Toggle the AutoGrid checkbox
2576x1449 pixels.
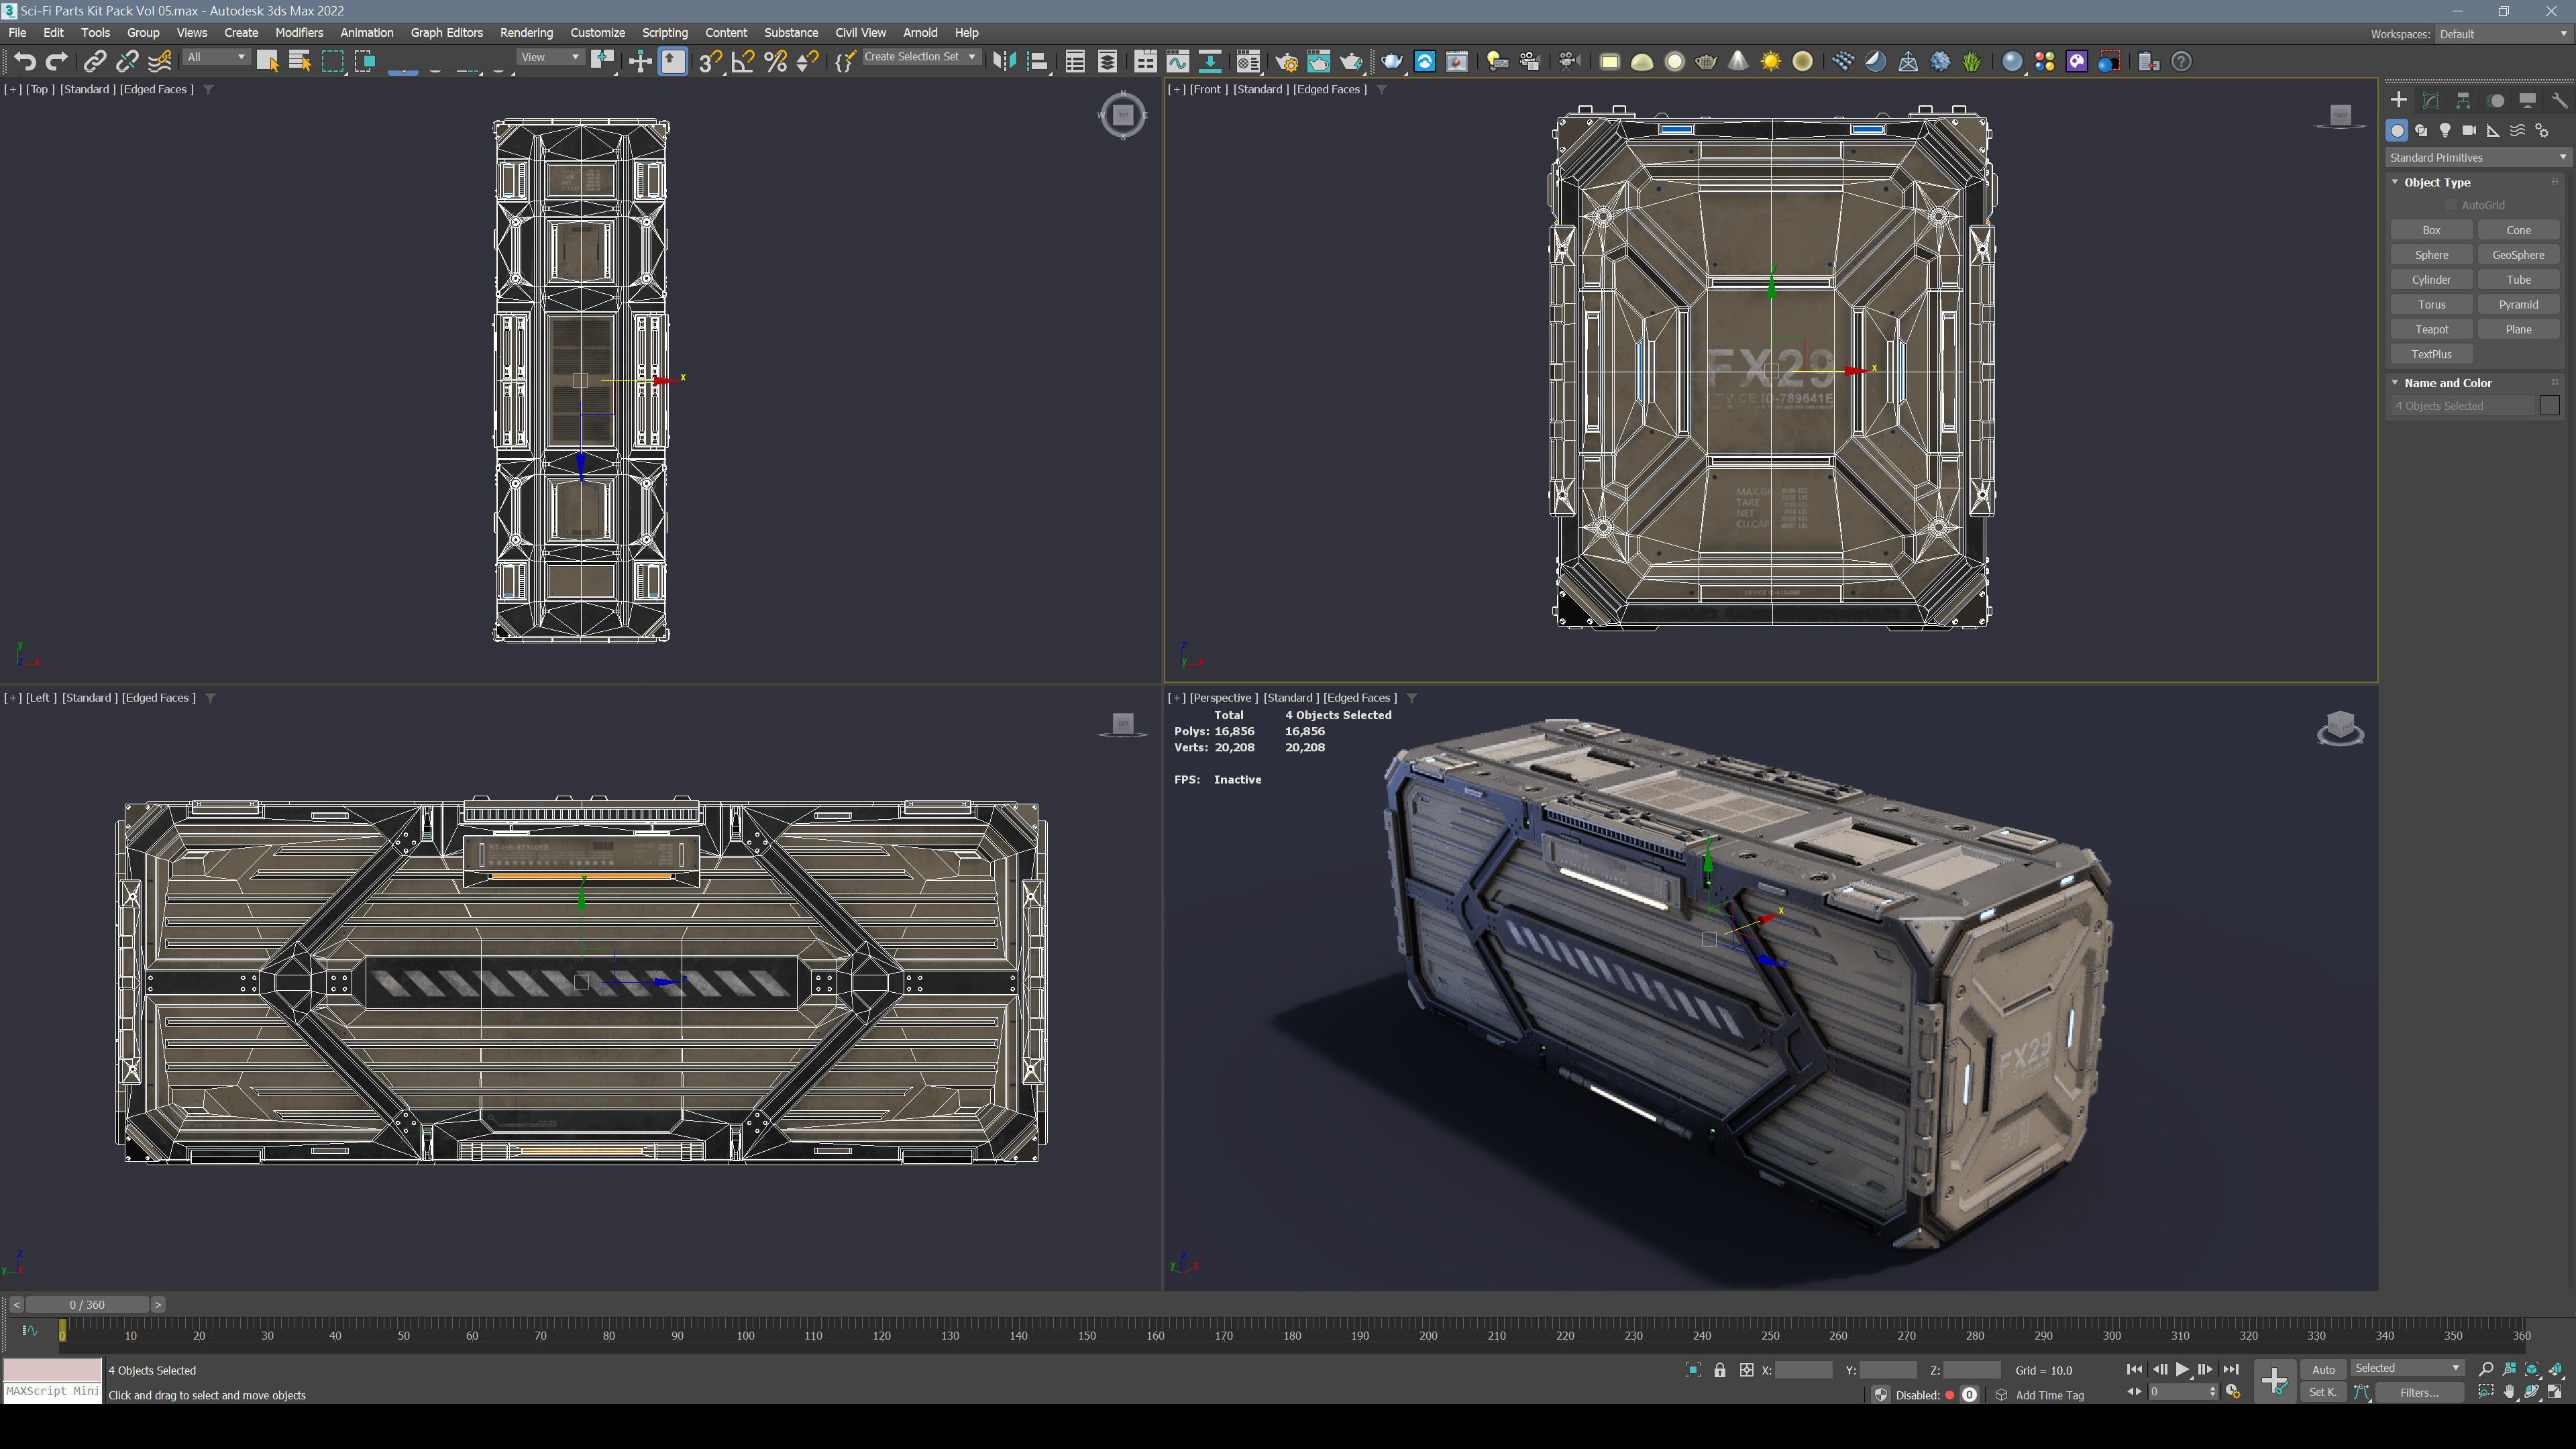(2451, 205)
